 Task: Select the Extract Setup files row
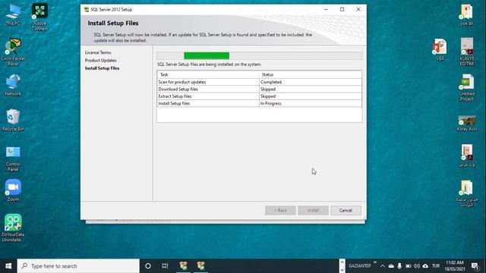(260, 96)
